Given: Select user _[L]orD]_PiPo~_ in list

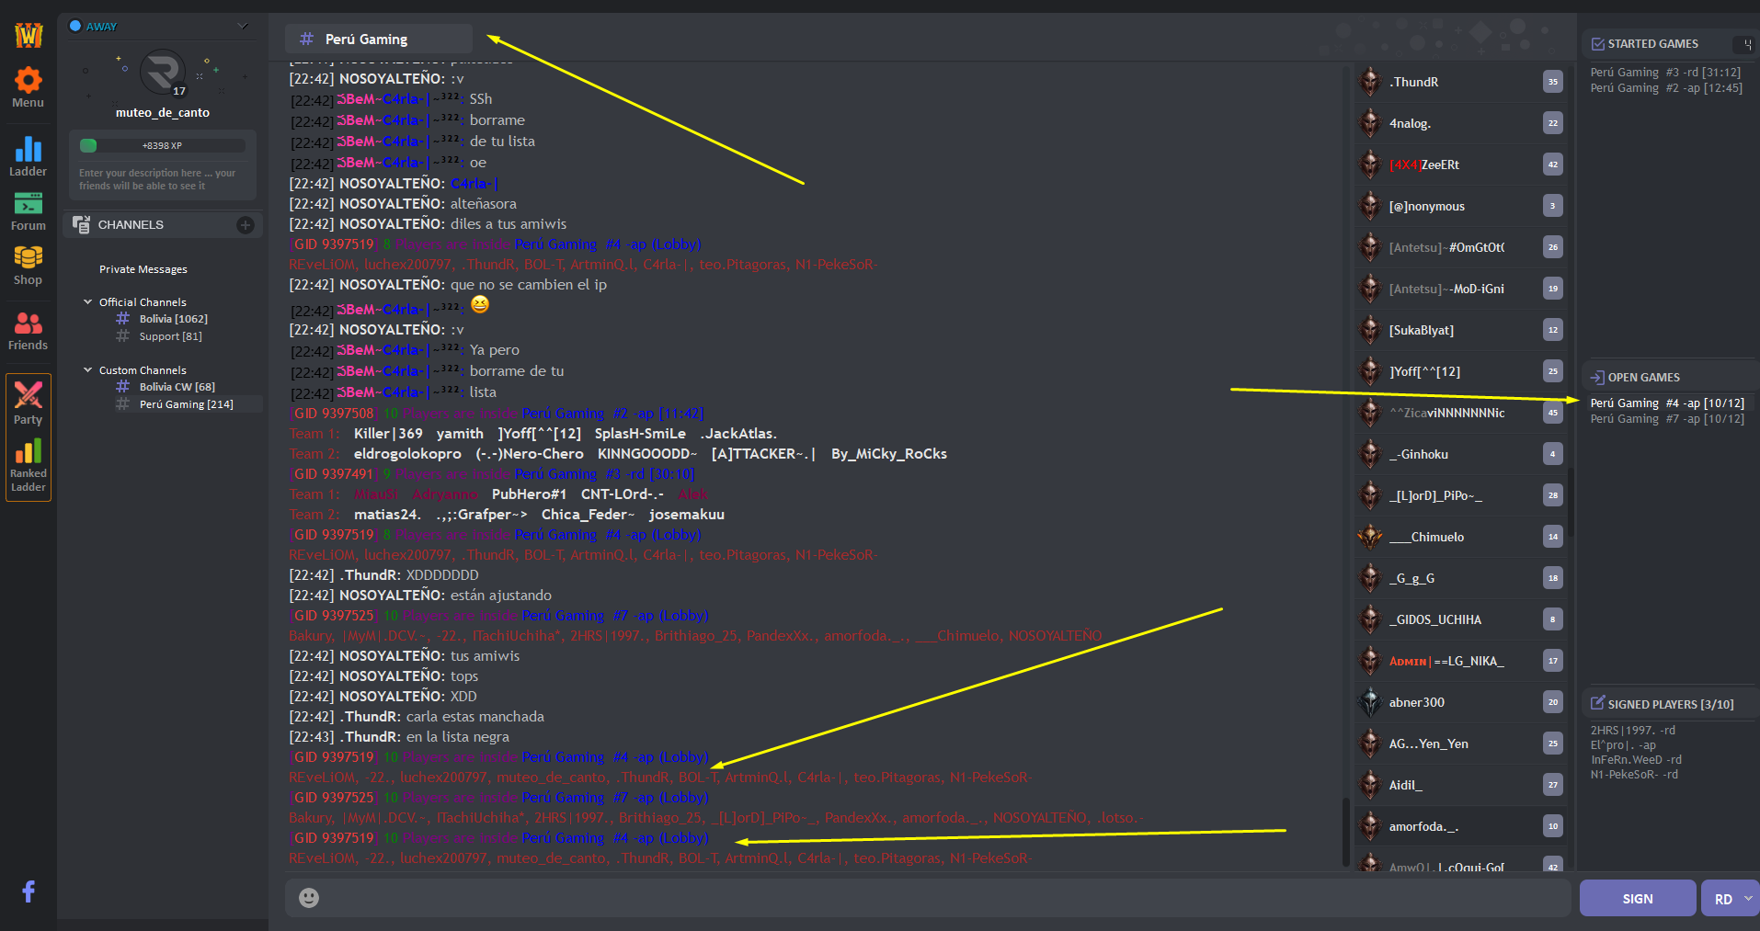Looking at the screenshot, I should (x=1459, y=495).
